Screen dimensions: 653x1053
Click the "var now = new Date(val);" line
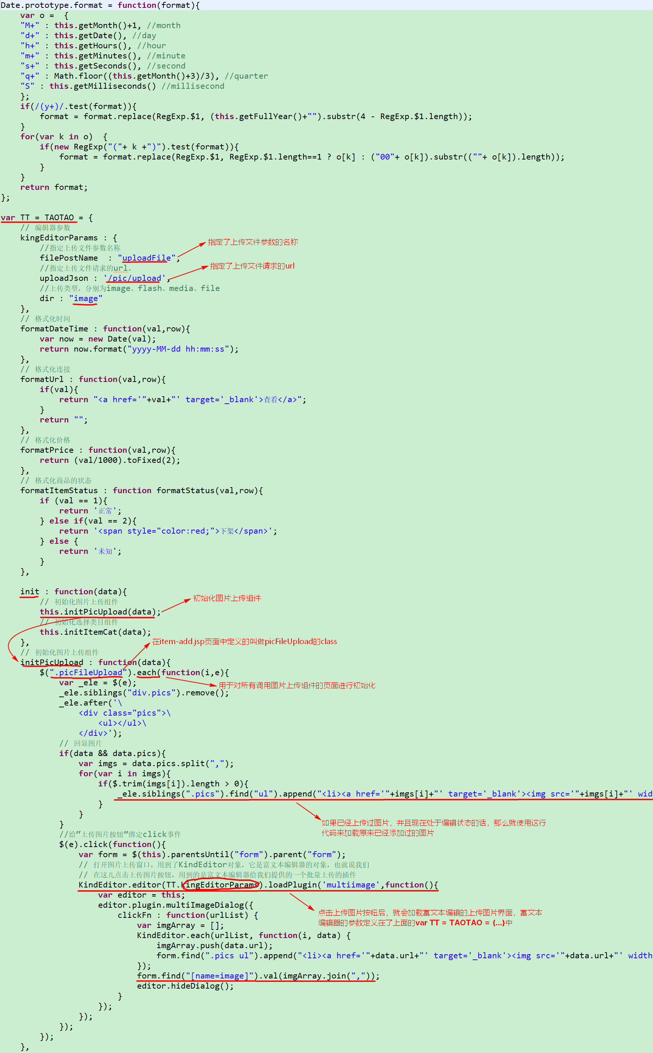pos(98,339)
